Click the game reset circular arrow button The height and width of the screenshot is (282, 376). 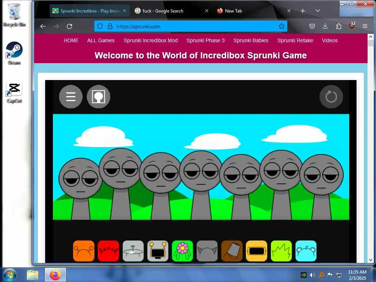331,97
